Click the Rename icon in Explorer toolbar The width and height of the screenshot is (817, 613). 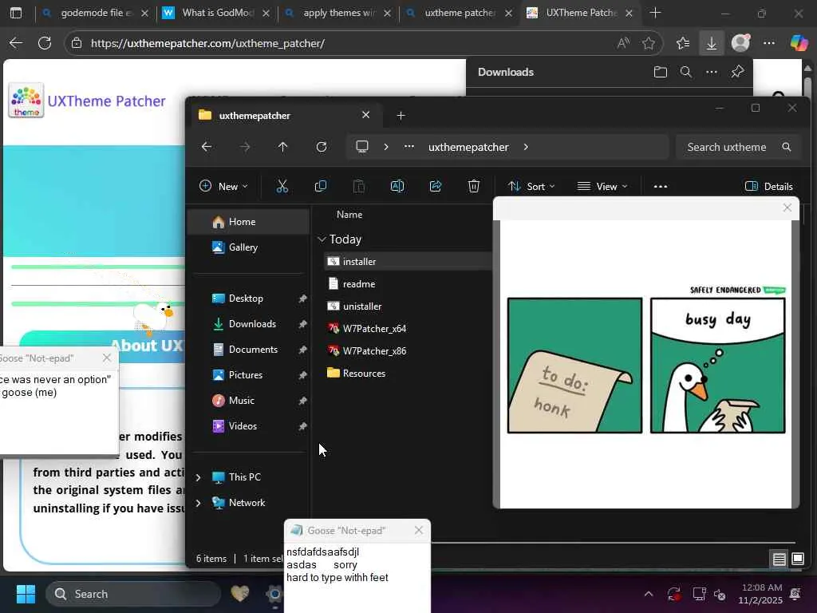[x=397, y=186]
